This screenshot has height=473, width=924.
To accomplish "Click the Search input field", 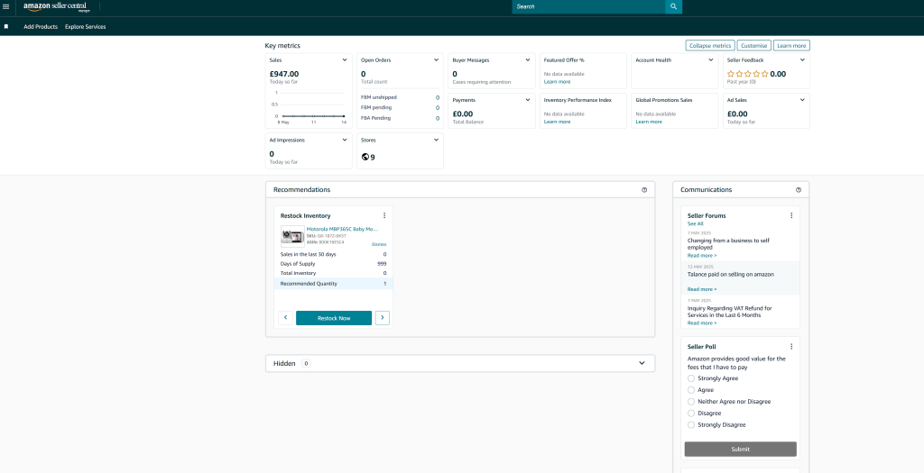I will pyautogui.click(x=588, y=6).
